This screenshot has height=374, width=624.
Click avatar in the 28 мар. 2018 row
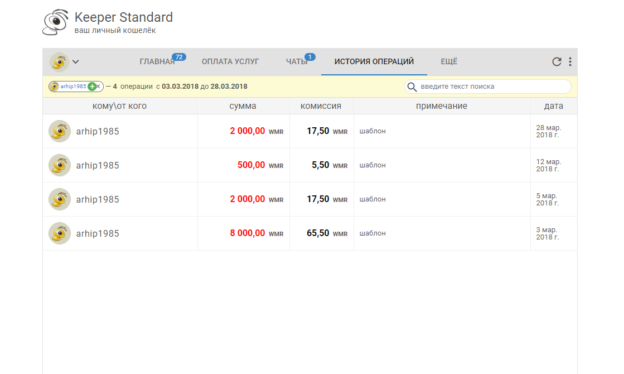click(x=60, y=131)
